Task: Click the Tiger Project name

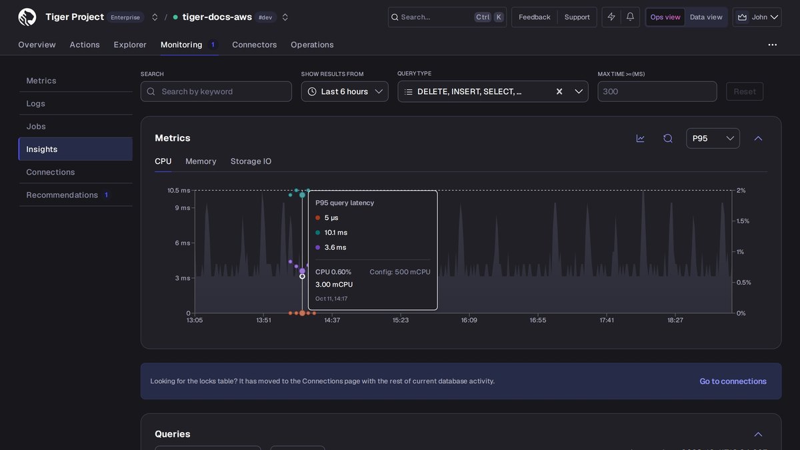Action: [x=75, y=17]
